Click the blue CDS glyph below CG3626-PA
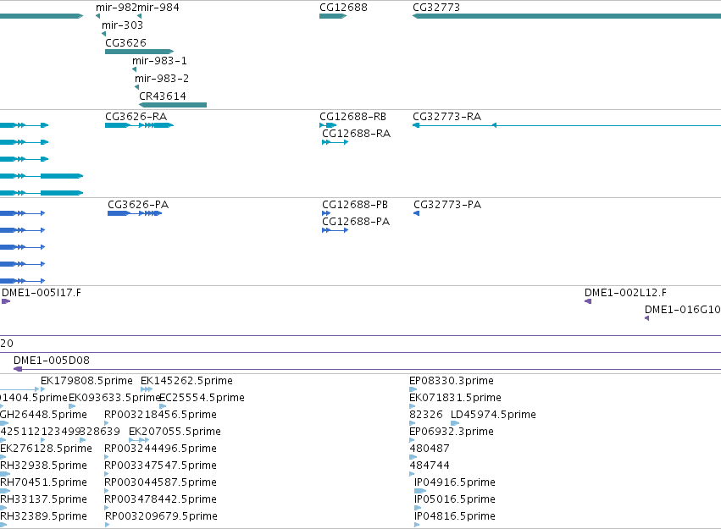This screenshot has width=721, height=529. 135,213
